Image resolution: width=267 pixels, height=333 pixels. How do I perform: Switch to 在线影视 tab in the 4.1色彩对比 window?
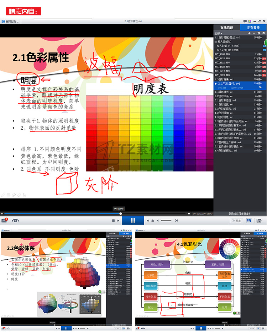(x=247, y=233)
